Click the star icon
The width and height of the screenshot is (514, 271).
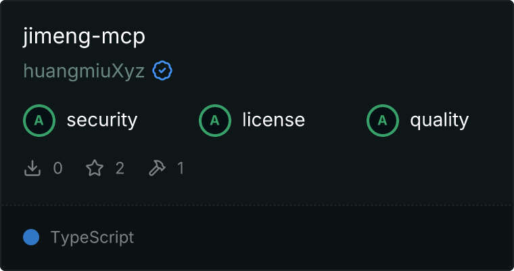click(x=95, y=168)
